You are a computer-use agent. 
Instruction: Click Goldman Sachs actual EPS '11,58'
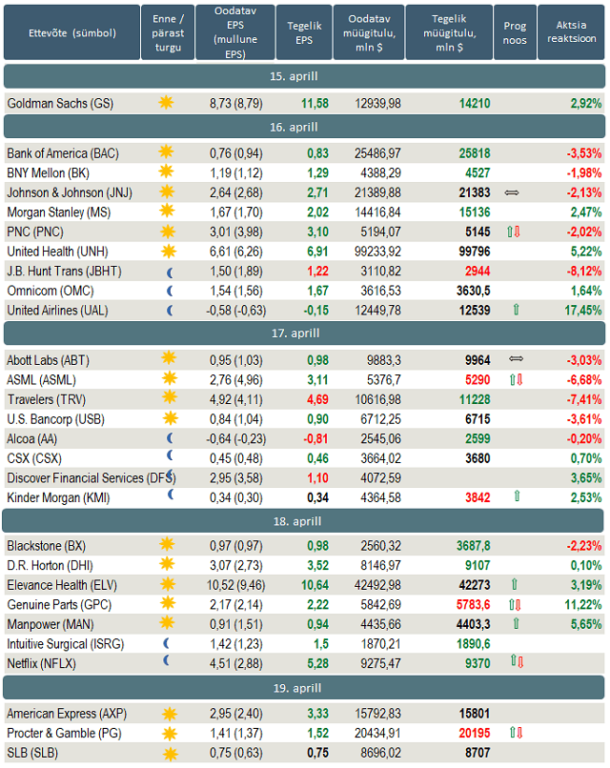point(315,103)
